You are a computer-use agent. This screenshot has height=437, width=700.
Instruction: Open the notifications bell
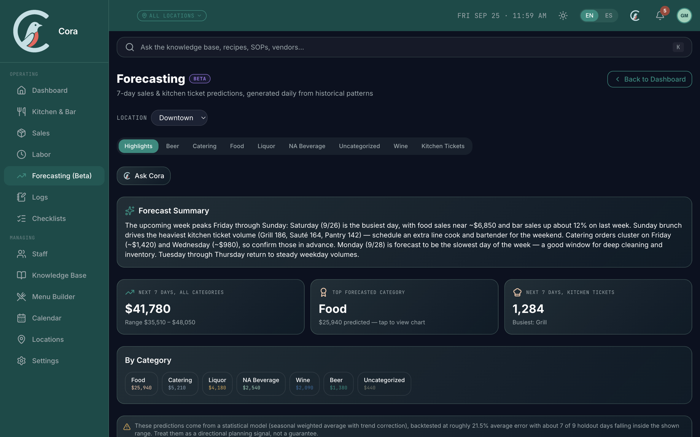click(660, 16)
